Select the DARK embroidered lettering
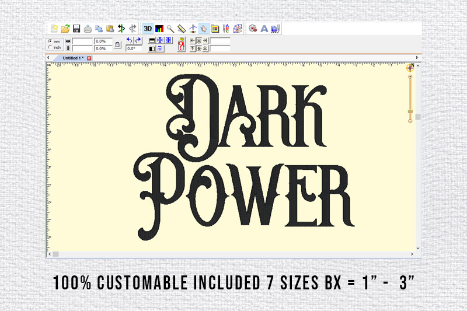Screen dimensions: 467x311 (246, 117)
